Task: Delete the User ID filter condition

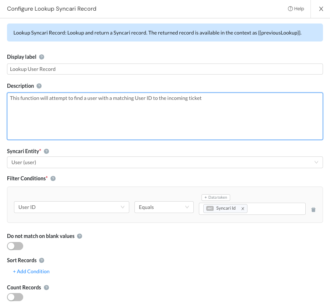Action: tap(313, 209)
